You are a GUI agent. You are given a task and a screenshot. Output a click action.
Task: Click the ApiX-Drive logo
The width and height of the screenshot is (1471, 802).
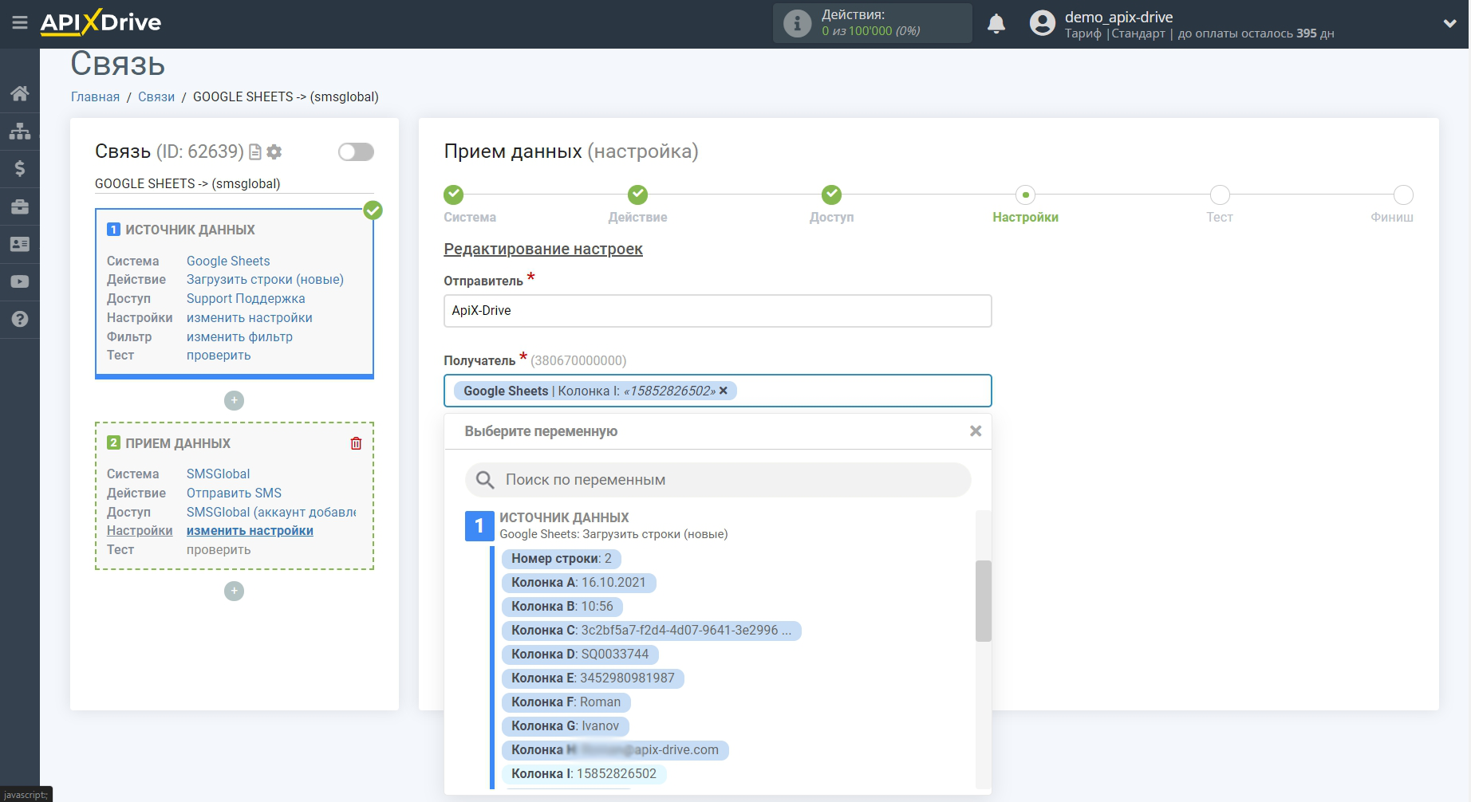(x=101, y=22)
